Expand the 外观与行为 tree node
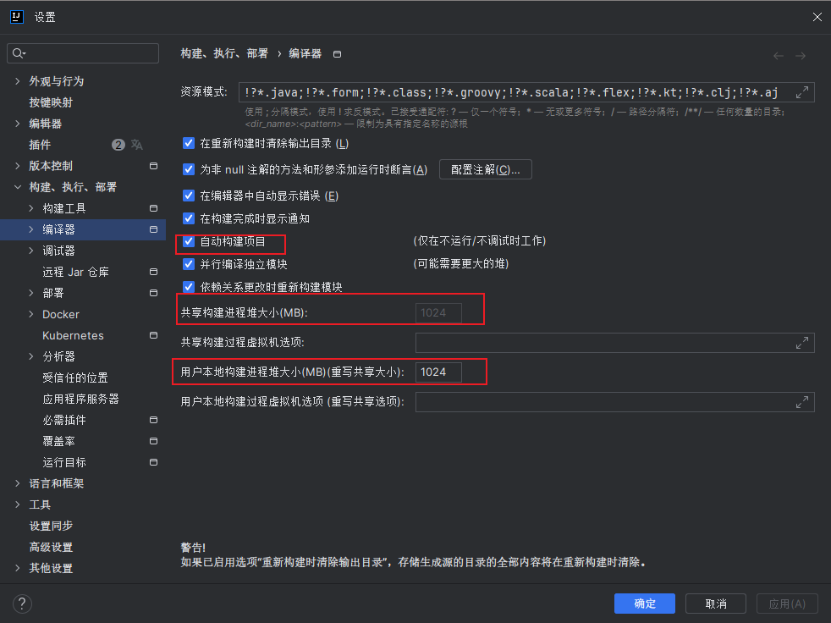Screen dimensions: 831x623 [x=18, y=81]
